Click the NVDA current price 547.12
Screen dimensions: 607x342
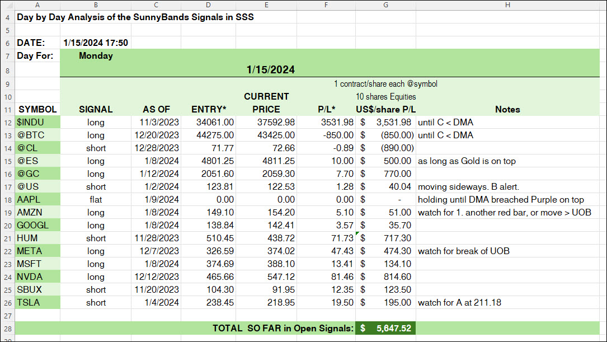266,277
